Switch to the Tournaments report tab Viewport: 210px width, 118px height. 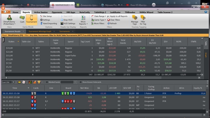pyautogui.click(x=64, y=31)
